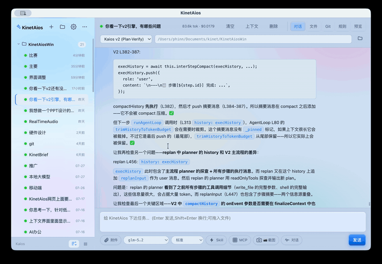Viewport: 382px width, 264px height.
Task: Open the 界面调整 conversation
Action: point(52,77)
